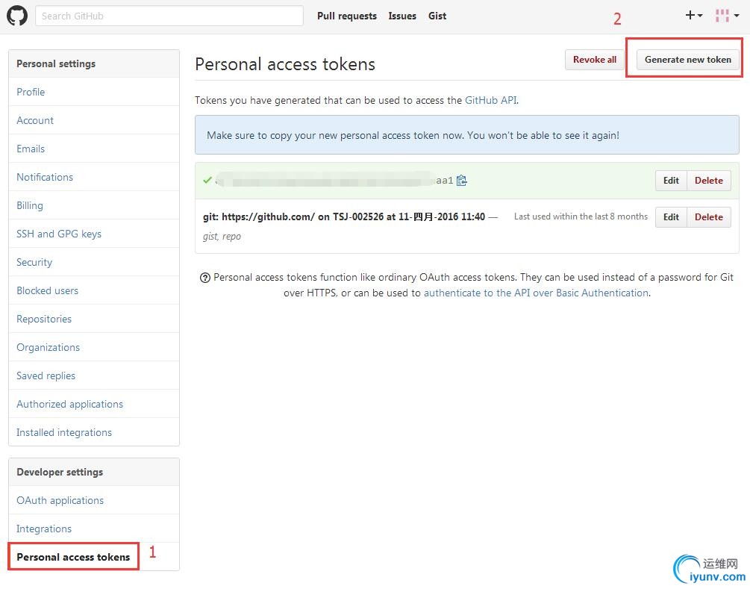Screen dimensions: 750x589
Task: Edit the git TSJ-002526 token
Action: pos(671,216)
